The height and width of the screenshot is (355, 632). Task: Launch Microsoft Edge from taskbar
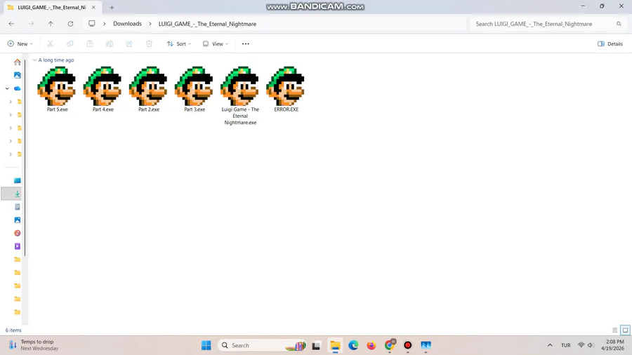coord(353,345)
